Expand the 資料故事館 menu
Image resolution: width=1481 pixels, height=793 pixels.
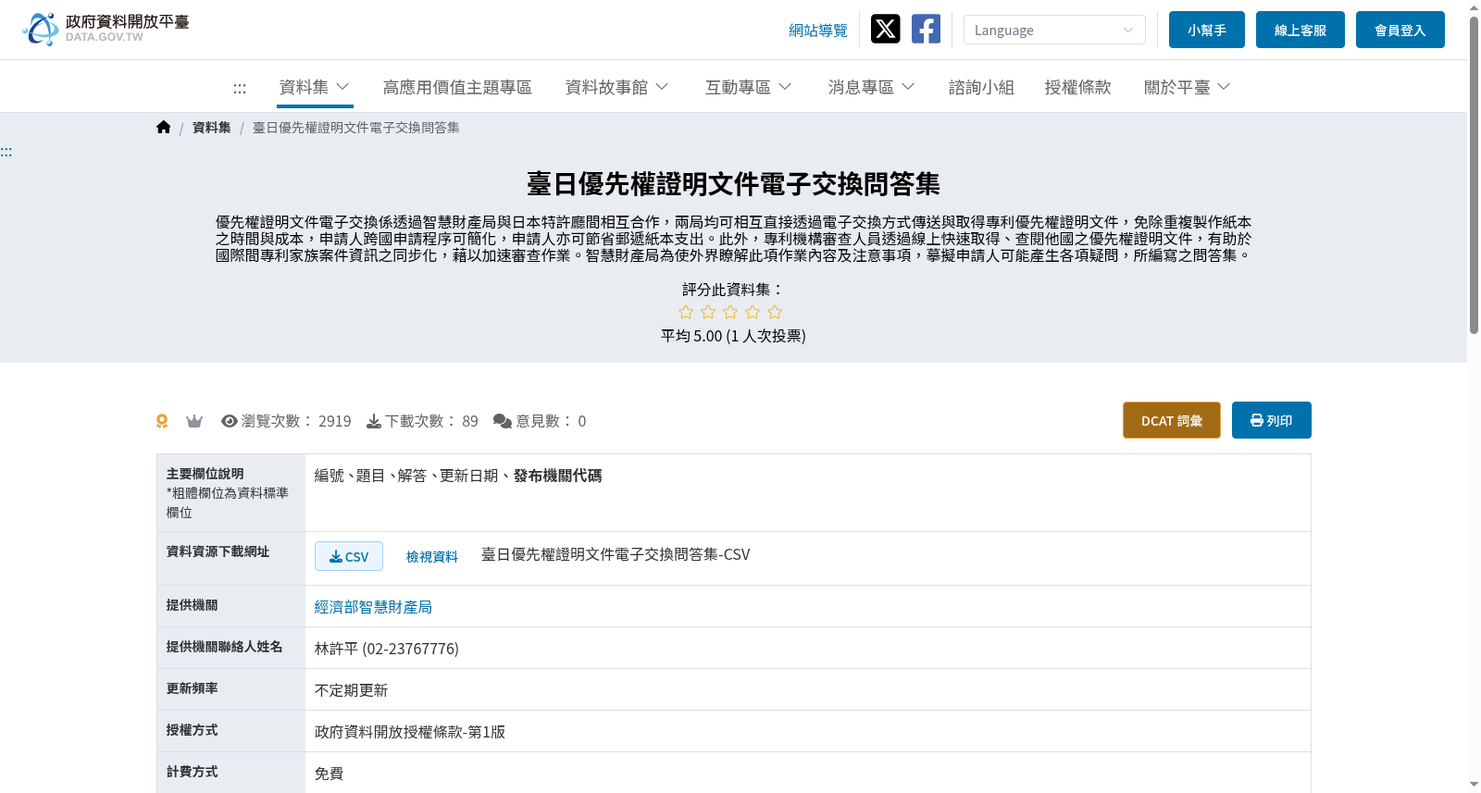point(616,87)
